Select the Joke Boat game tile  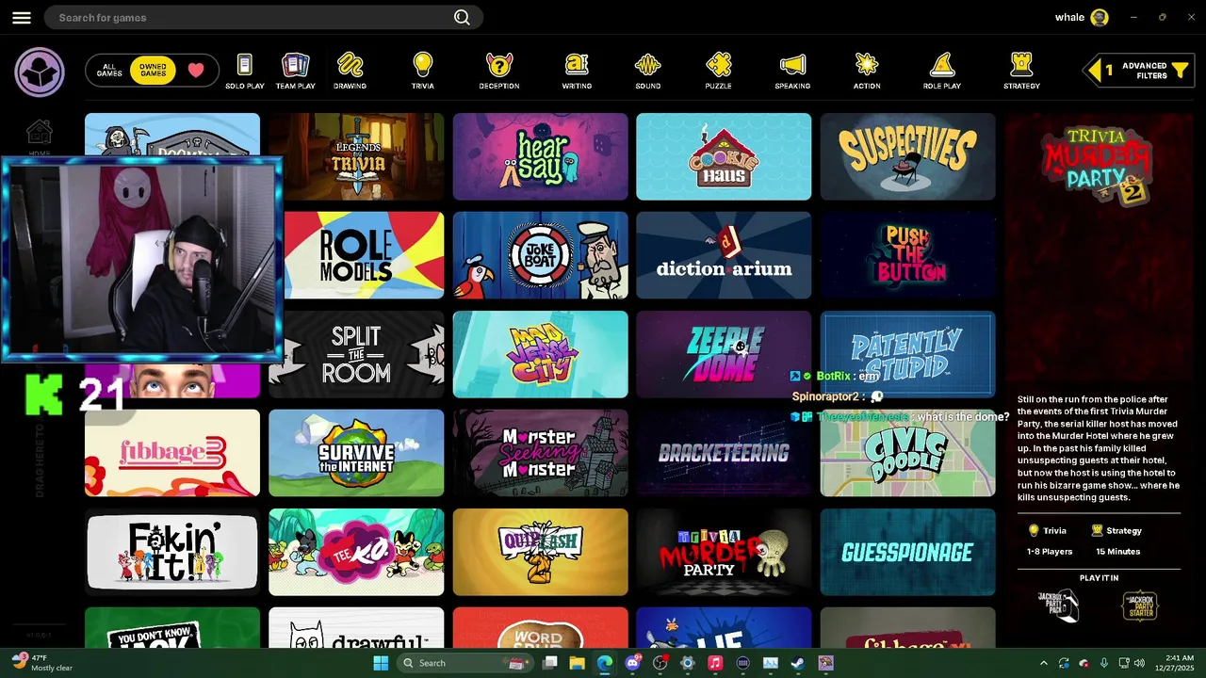tap(540, 255)
